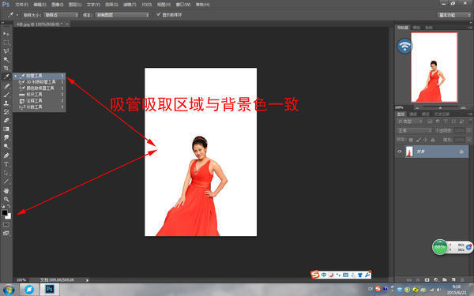Select the Brush tool
This screenshot has width=474, height=296.
coord(6,95)
